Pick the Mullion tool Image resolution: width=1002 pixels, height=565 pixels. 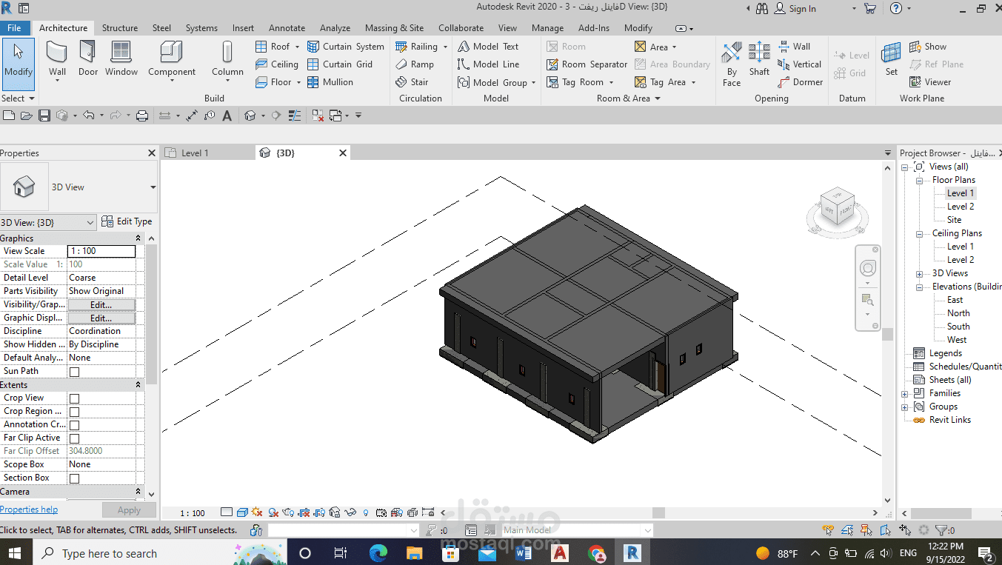[330, 82]
